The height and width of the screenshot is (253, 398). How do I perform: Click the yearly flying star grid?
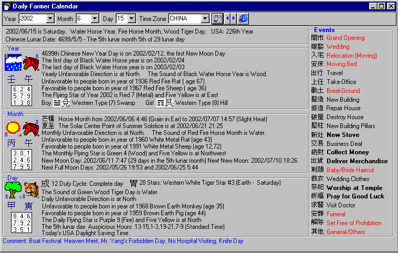point(22,96)
